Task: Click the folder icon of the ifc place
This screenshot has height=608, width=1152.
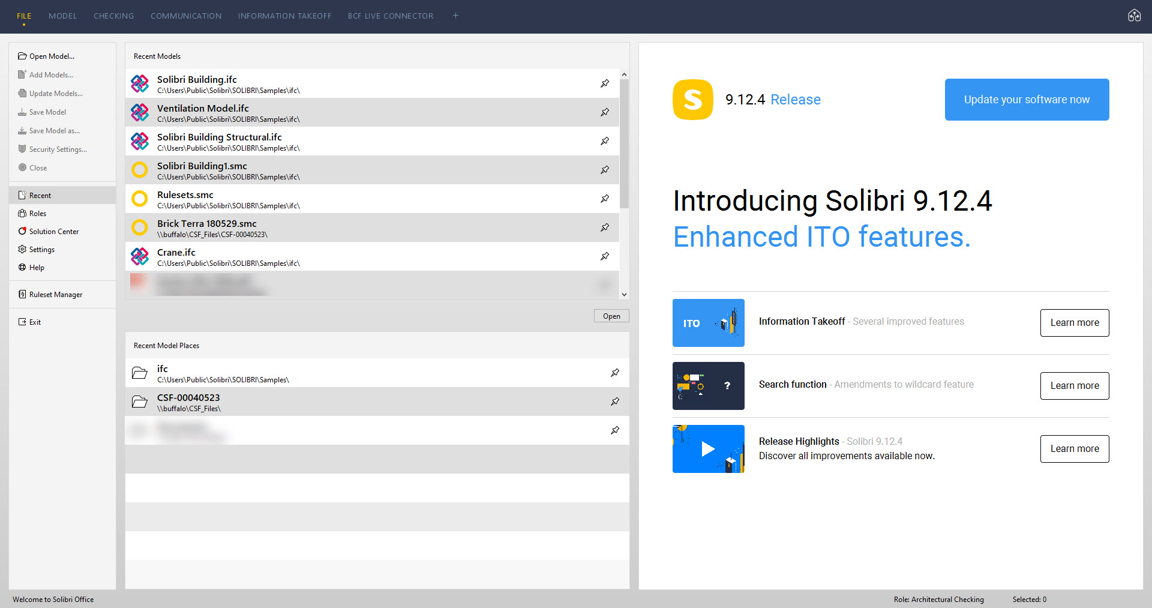Action: click(140, 373)
